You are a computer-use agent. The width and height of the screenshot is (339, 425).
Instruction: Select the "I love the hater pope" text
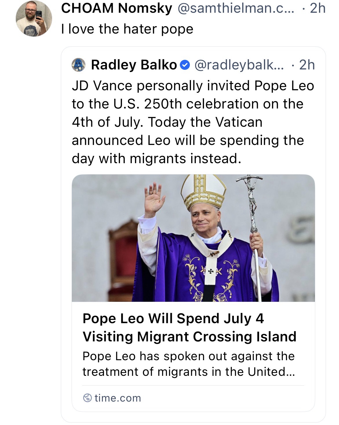[x=127, y=29]
